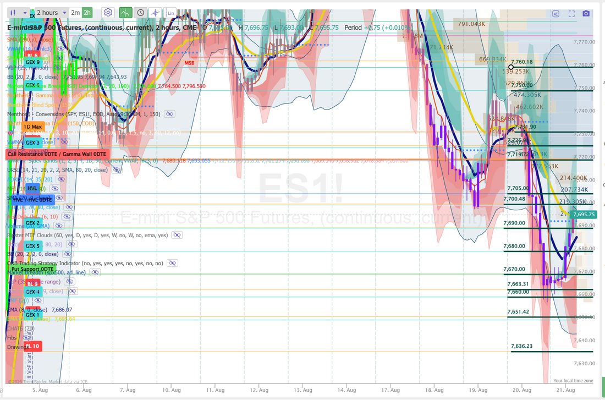Viewport: 605px width, 400px height.
Task: Toggle the ORB Trading Strategy Indicator eye
Action: (x=172, y=263)
